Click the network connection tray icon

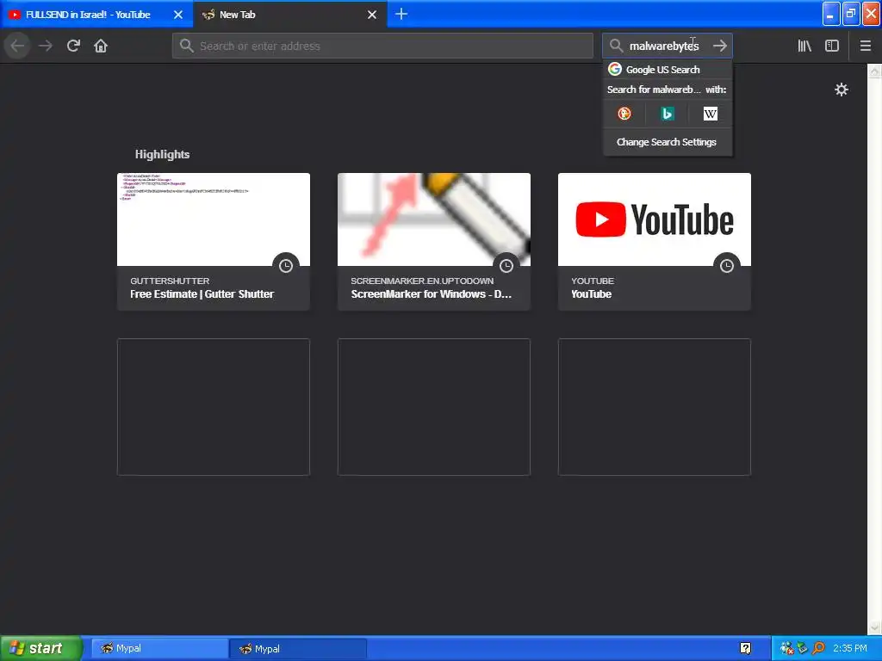(786, 648)
